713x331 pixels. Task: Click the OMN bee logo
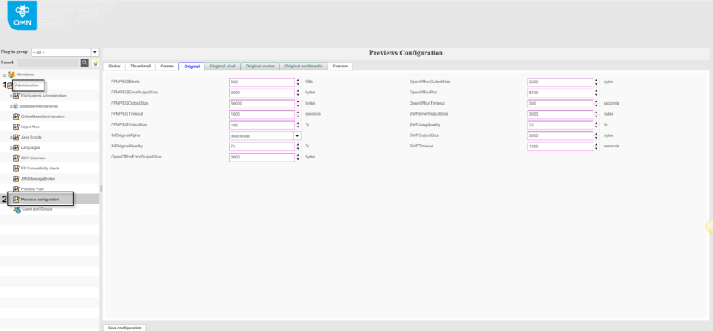point(22,16)
